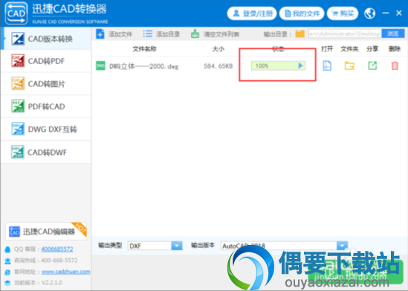
Task: Select the DWG立体——2000.dwg file name
Action: 144,66
